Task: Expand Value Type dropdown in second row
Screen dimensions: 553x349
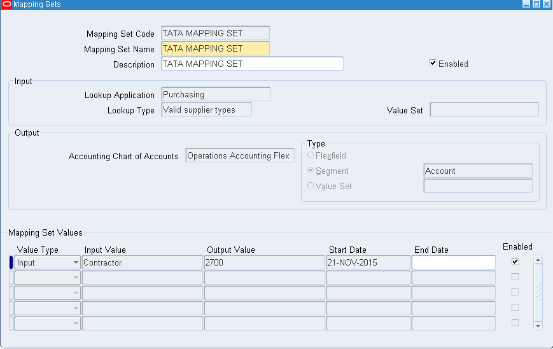Action: click(76, 278)
